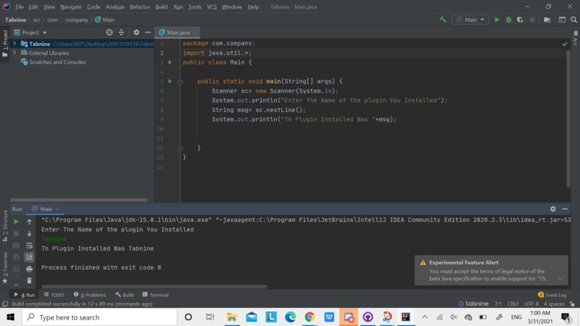Open 4 spaces indent selector
Image resolution: width=580 pixels, height=326 pixels.
(x=554, y=304)
